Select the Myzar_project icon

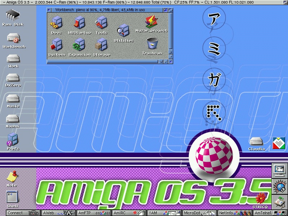coord(152,24)
